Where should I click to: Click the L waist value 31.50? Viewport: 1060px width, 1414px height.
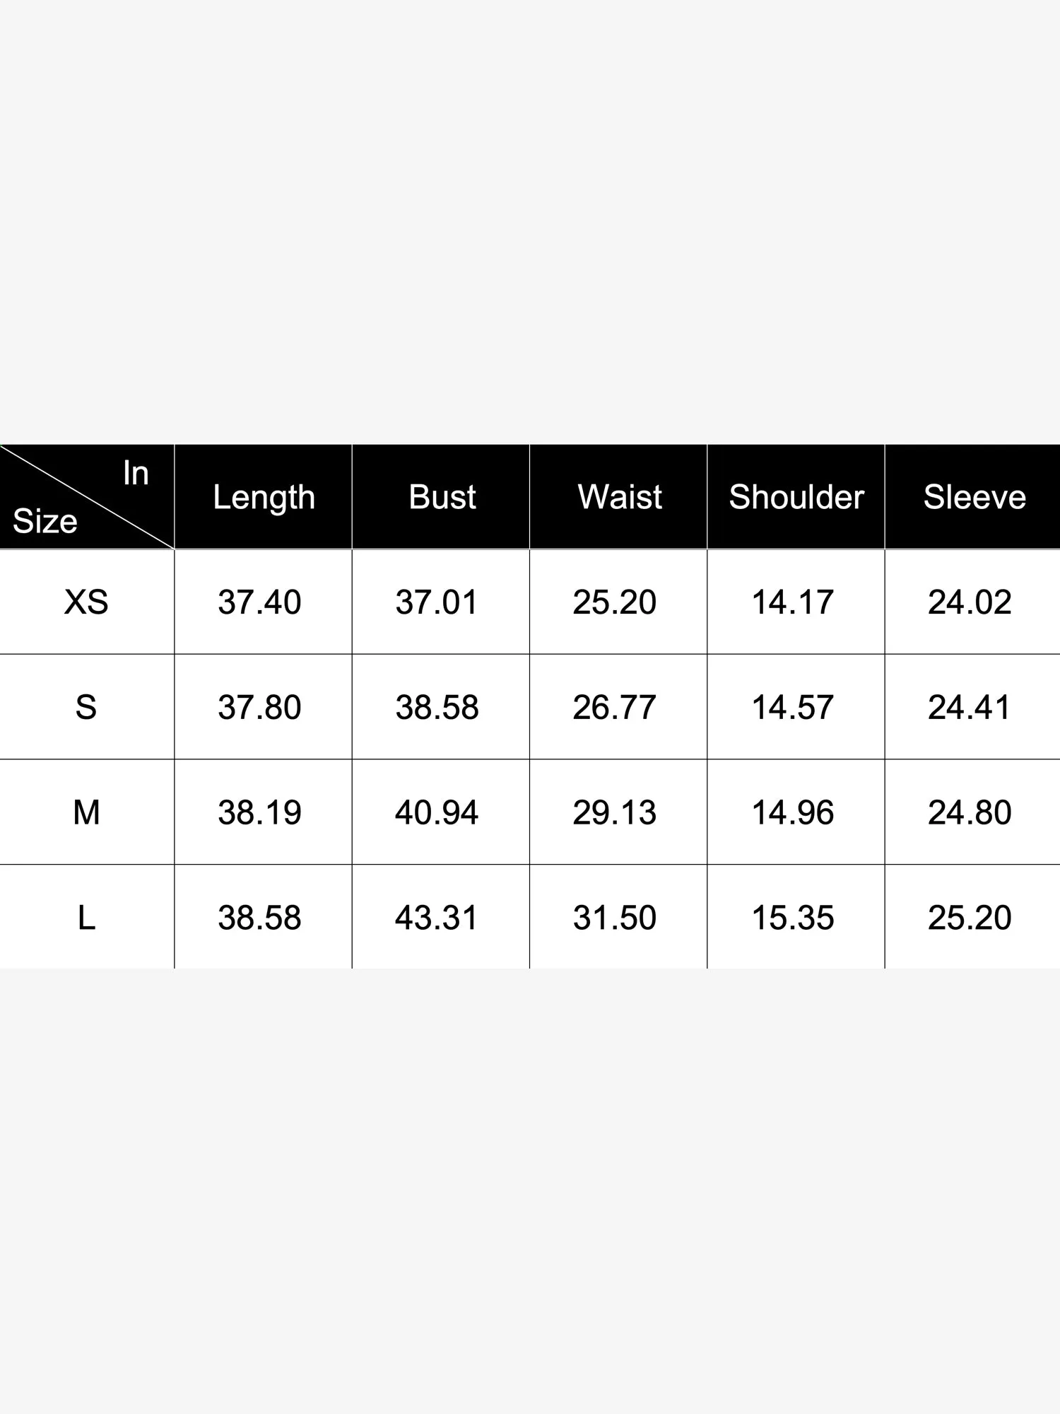(x=614, y=918)
